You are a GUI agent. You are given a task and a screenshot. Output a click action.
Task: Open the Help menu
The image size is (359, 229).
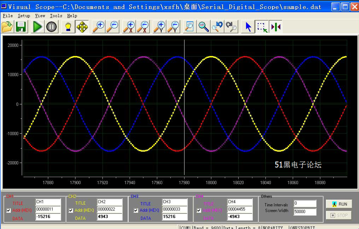click(72, 16)
